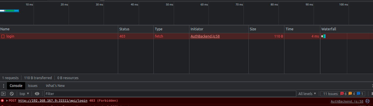
Task: Click the red errors issue count badge
Action: pyautogui.click(x=344, y=94)
